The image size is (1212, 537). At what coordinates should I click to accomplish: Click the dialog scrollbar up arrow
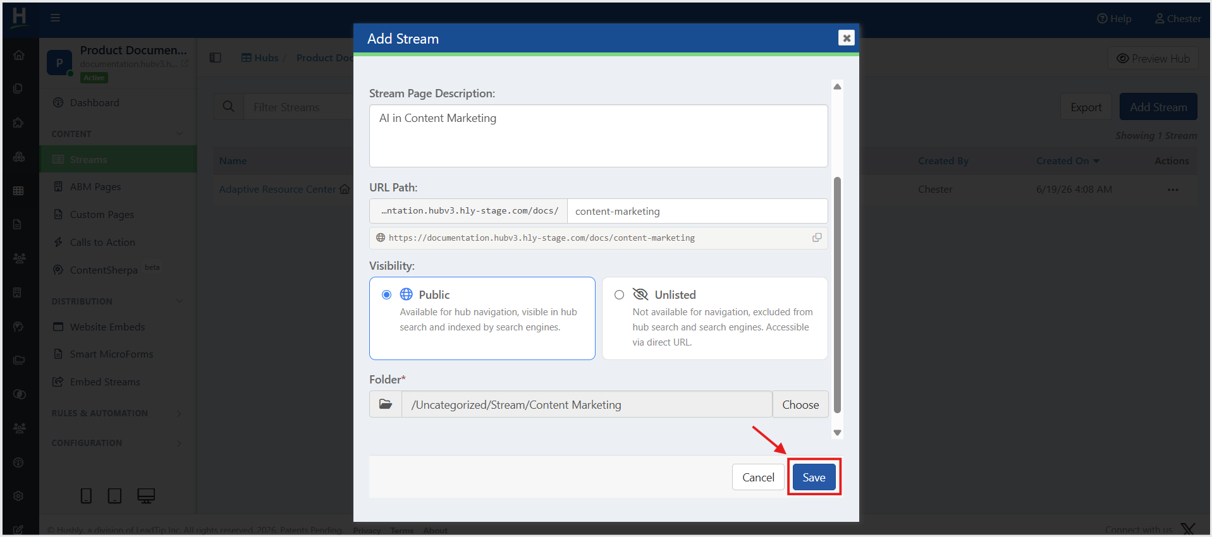coord(837,87)
